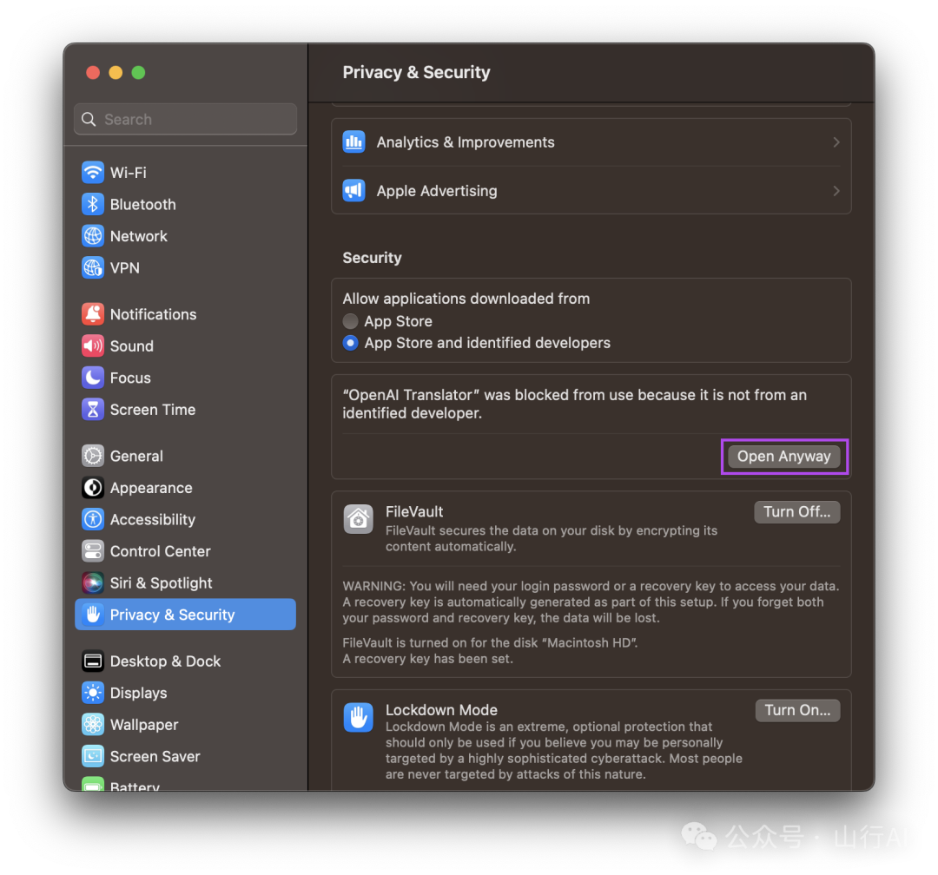The image size is (938, 875).
Task: Click the FileVault house icon
Action: [358, 518]
